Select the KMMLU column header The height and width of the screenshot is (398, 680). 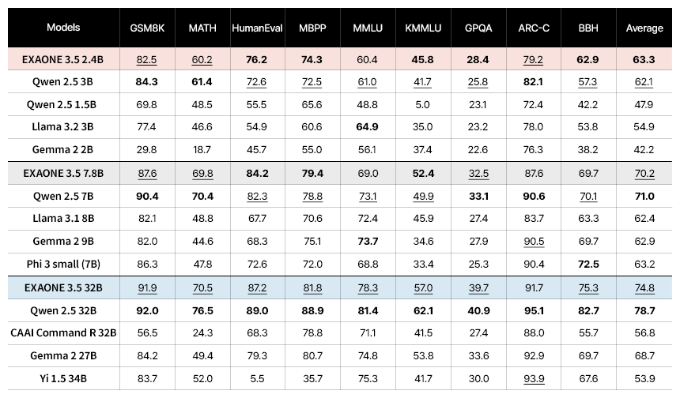pos(423,28)
